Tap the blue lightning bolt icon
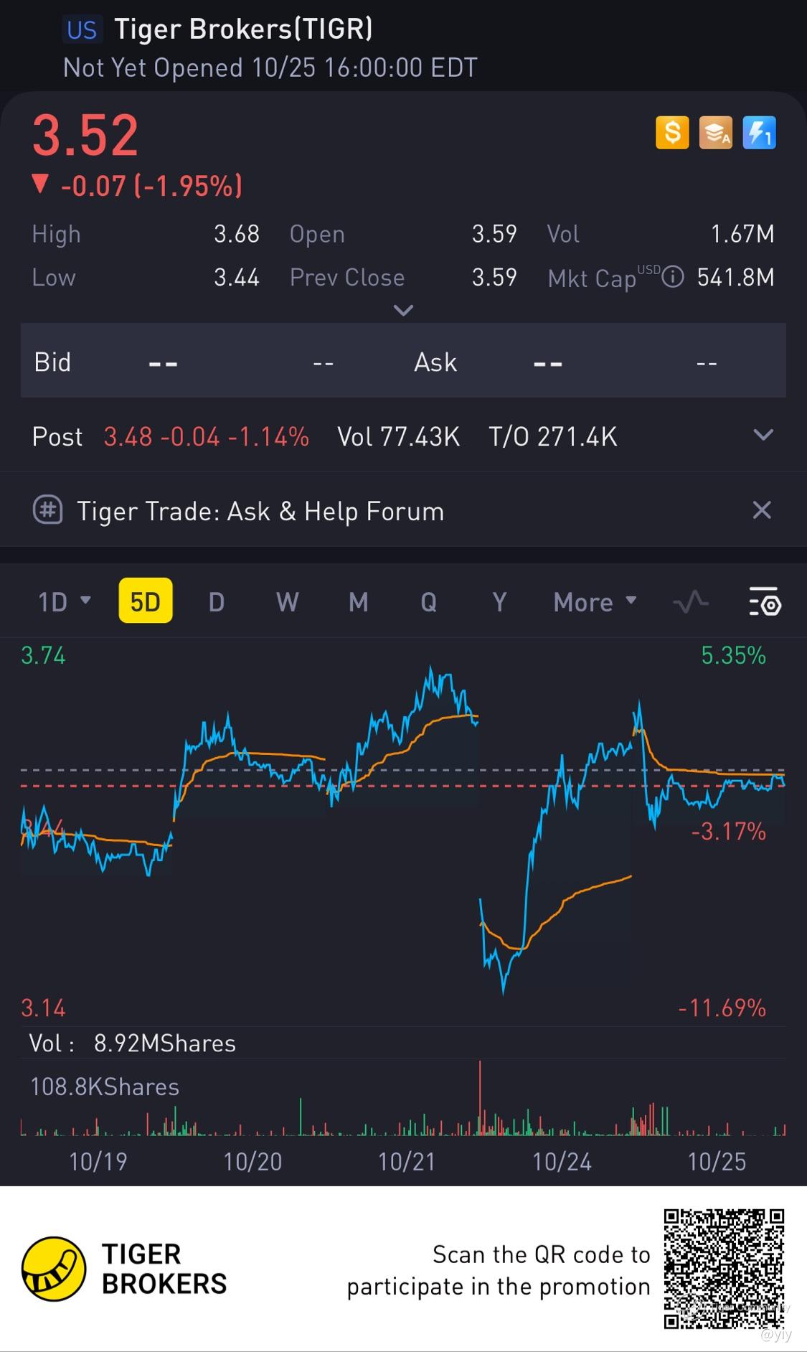The width and height of the screenshot is (807, 1352). coord(759,133)
